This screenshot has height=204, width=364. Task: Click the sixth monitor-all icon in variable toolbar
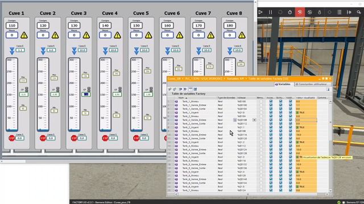pos(195,89)
